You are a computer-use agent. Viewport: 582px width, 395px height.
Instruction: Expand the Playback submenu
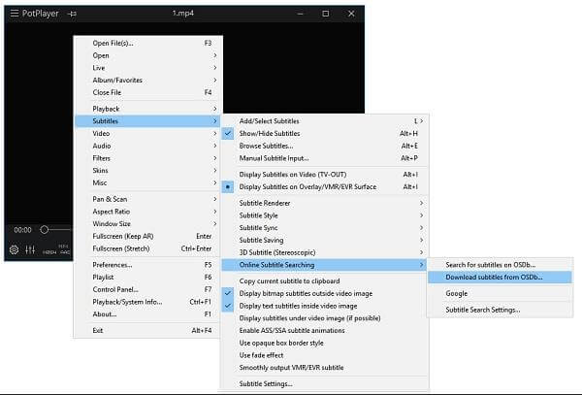(x=148, y=109)
